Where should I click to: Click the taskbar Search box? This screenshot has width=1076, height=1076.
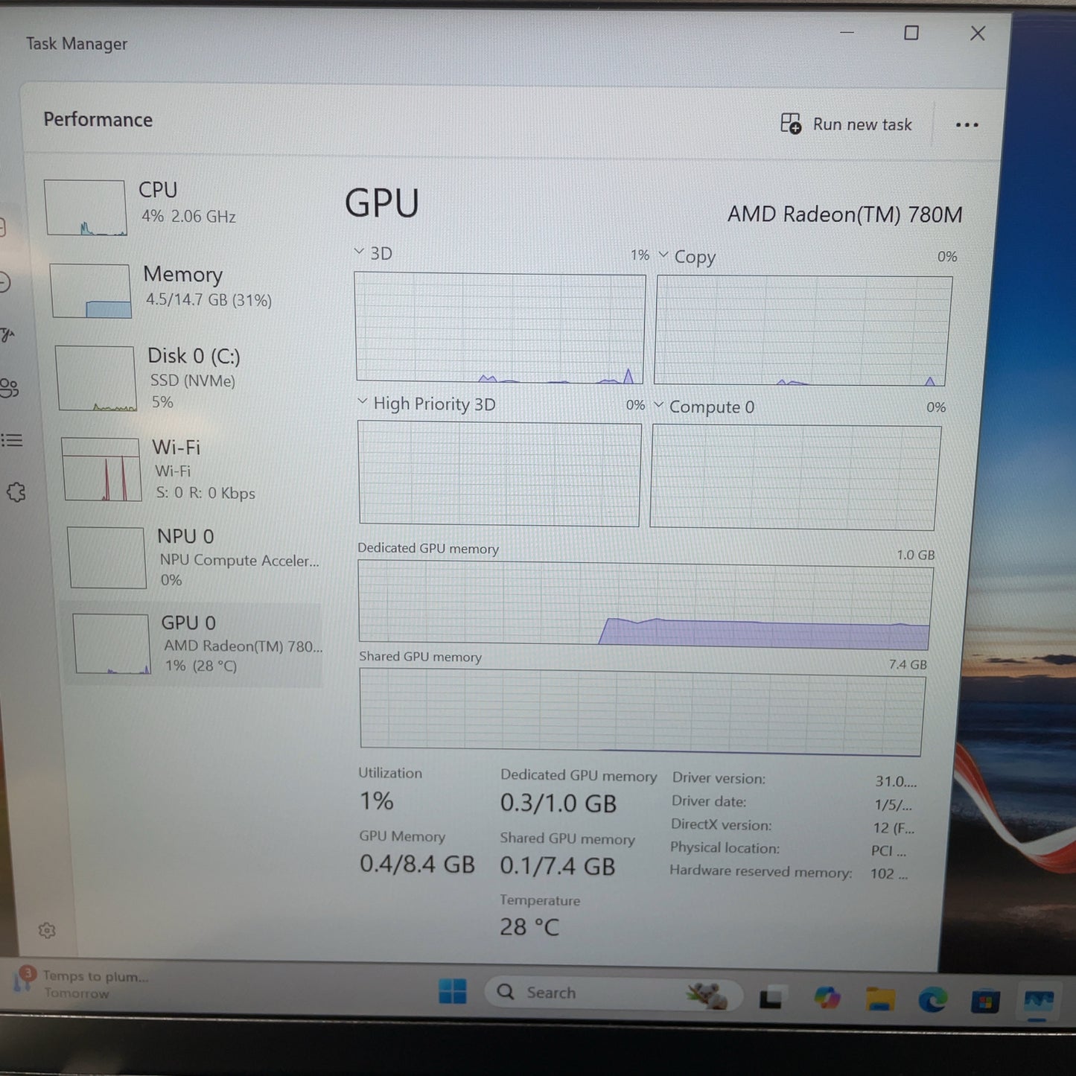click(612, 993)
